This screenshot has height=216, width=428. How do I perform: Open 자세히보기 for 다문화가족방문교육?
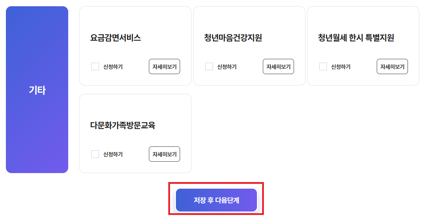164,154
